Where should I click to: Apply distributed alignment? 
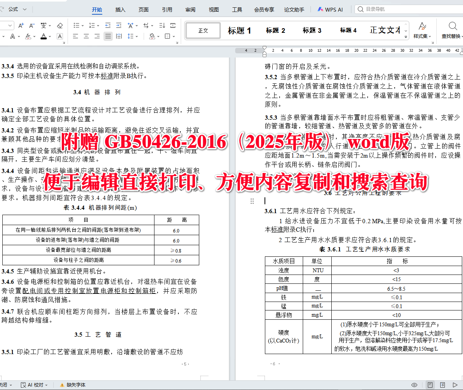[119, 36]
